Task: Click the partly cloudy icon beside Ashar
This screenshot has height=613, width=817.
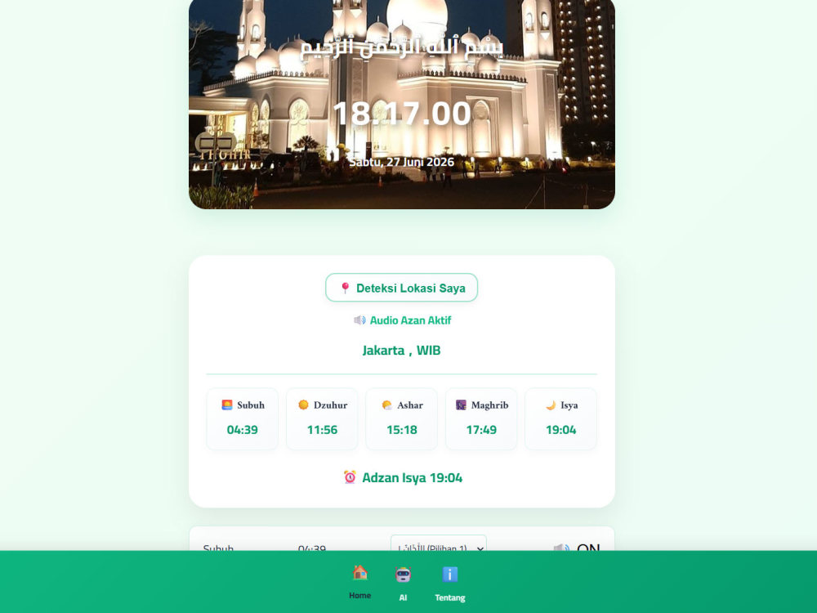Action: click(386, 405)
